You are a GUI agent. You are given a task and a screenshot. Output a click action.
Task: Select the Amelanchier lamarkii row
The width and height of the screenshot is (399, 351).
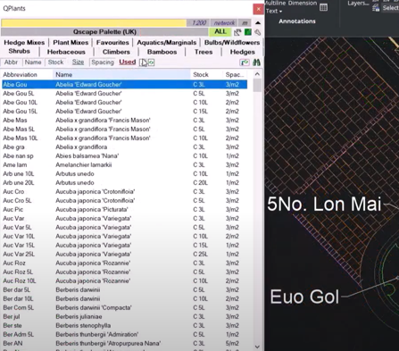[124, 164]
